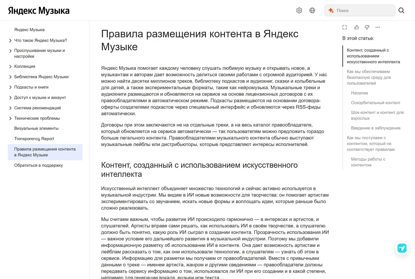Expand Доступ к музыке и аккаунт chevron

[10, 98]
